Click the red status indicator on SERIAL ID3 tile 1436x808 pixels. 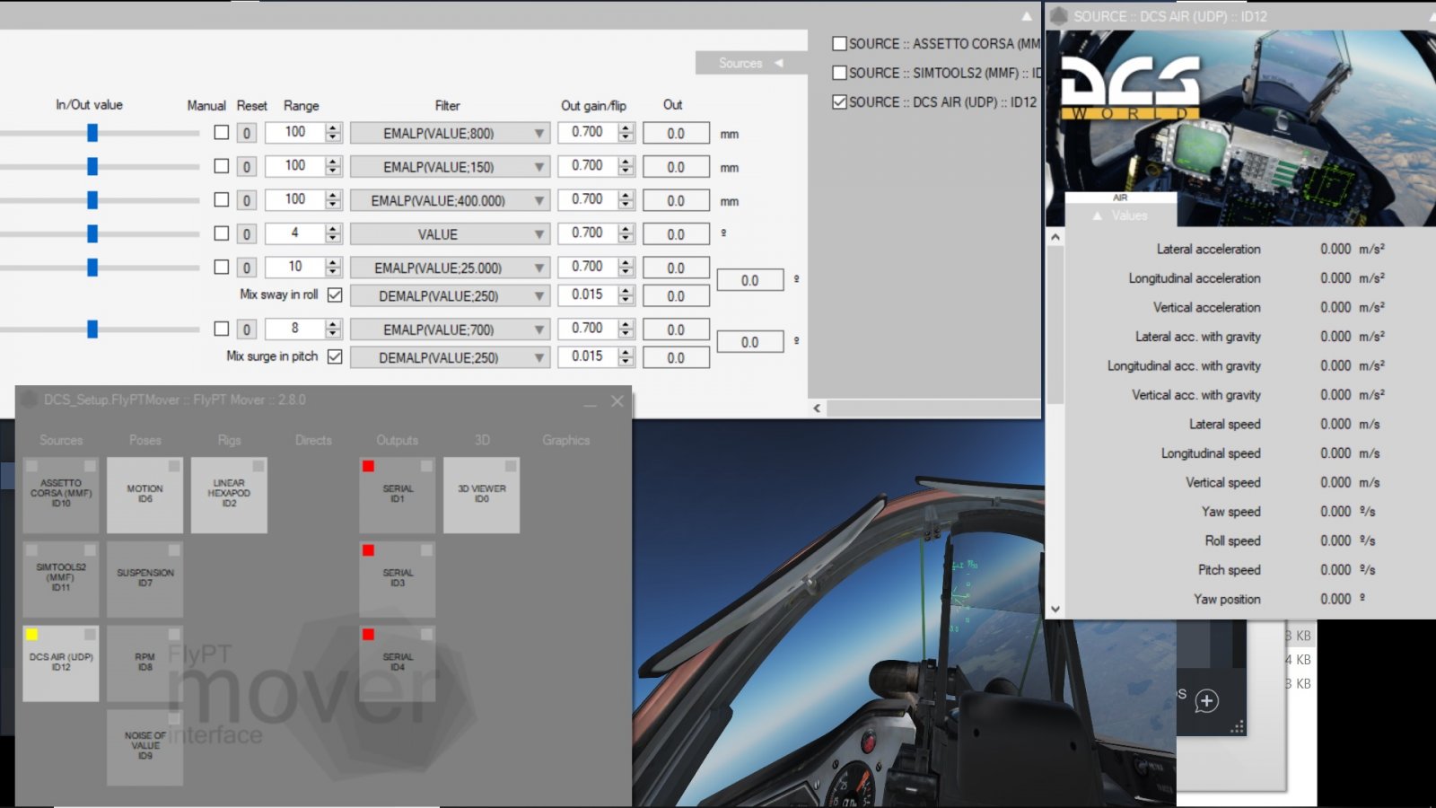coord(368,550)
